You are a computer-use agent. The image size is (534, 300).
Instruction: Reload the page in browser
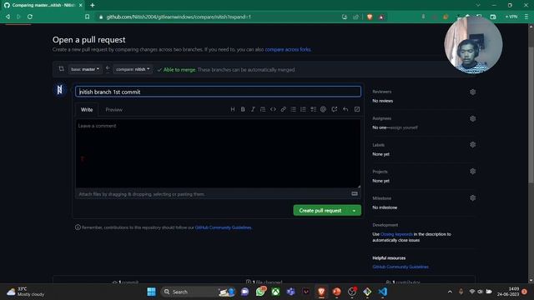[30, 17]
